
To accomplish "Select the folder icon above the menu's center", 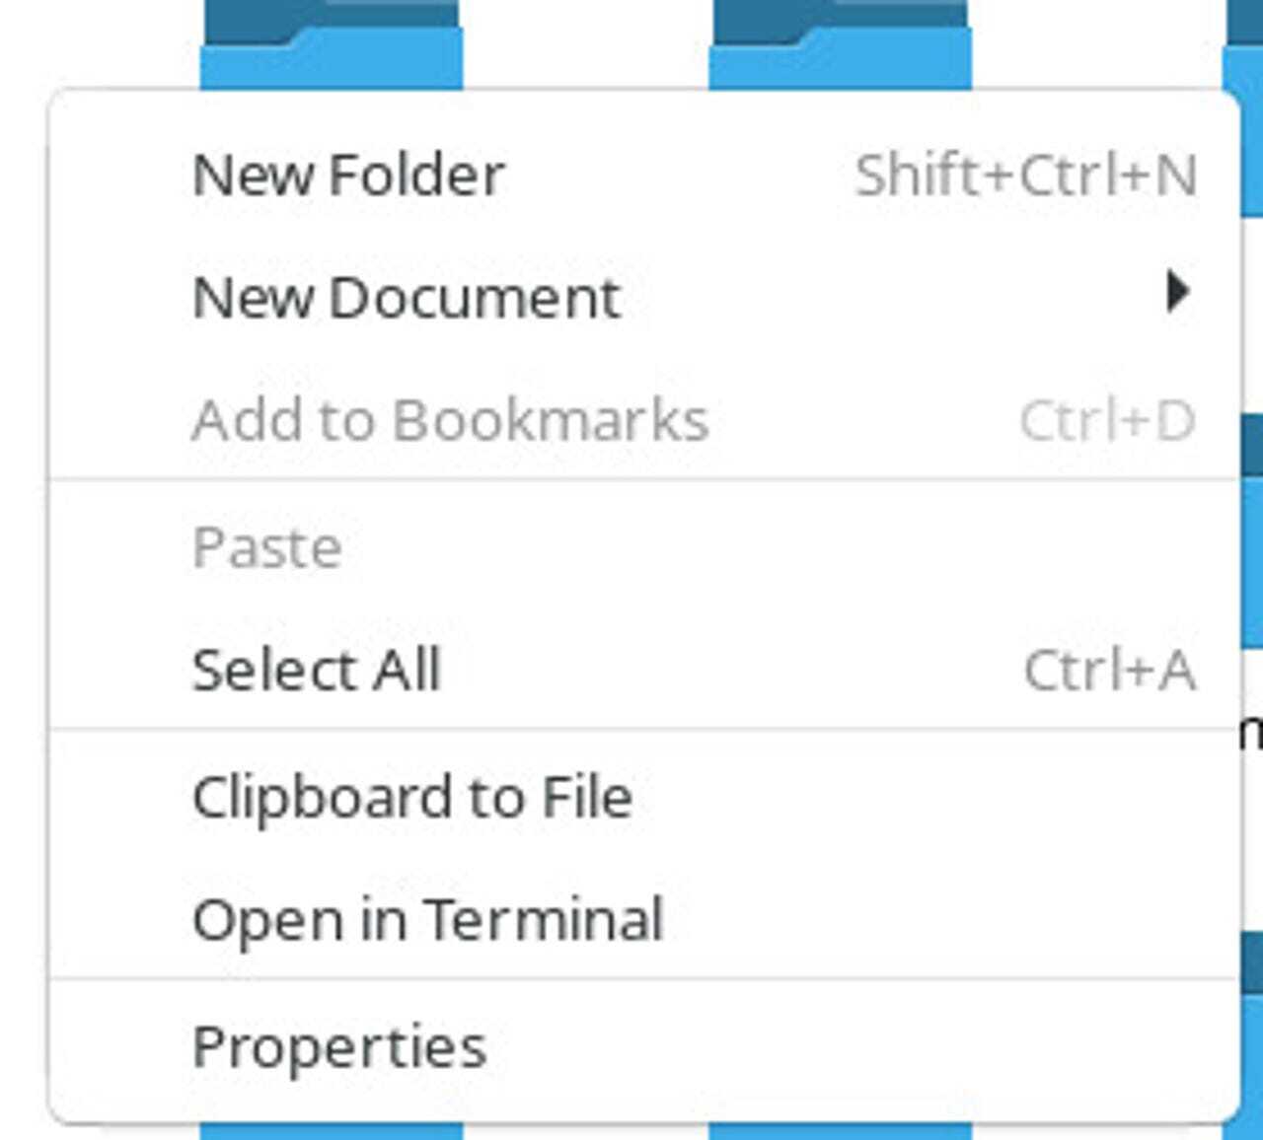I will (840, 44).
